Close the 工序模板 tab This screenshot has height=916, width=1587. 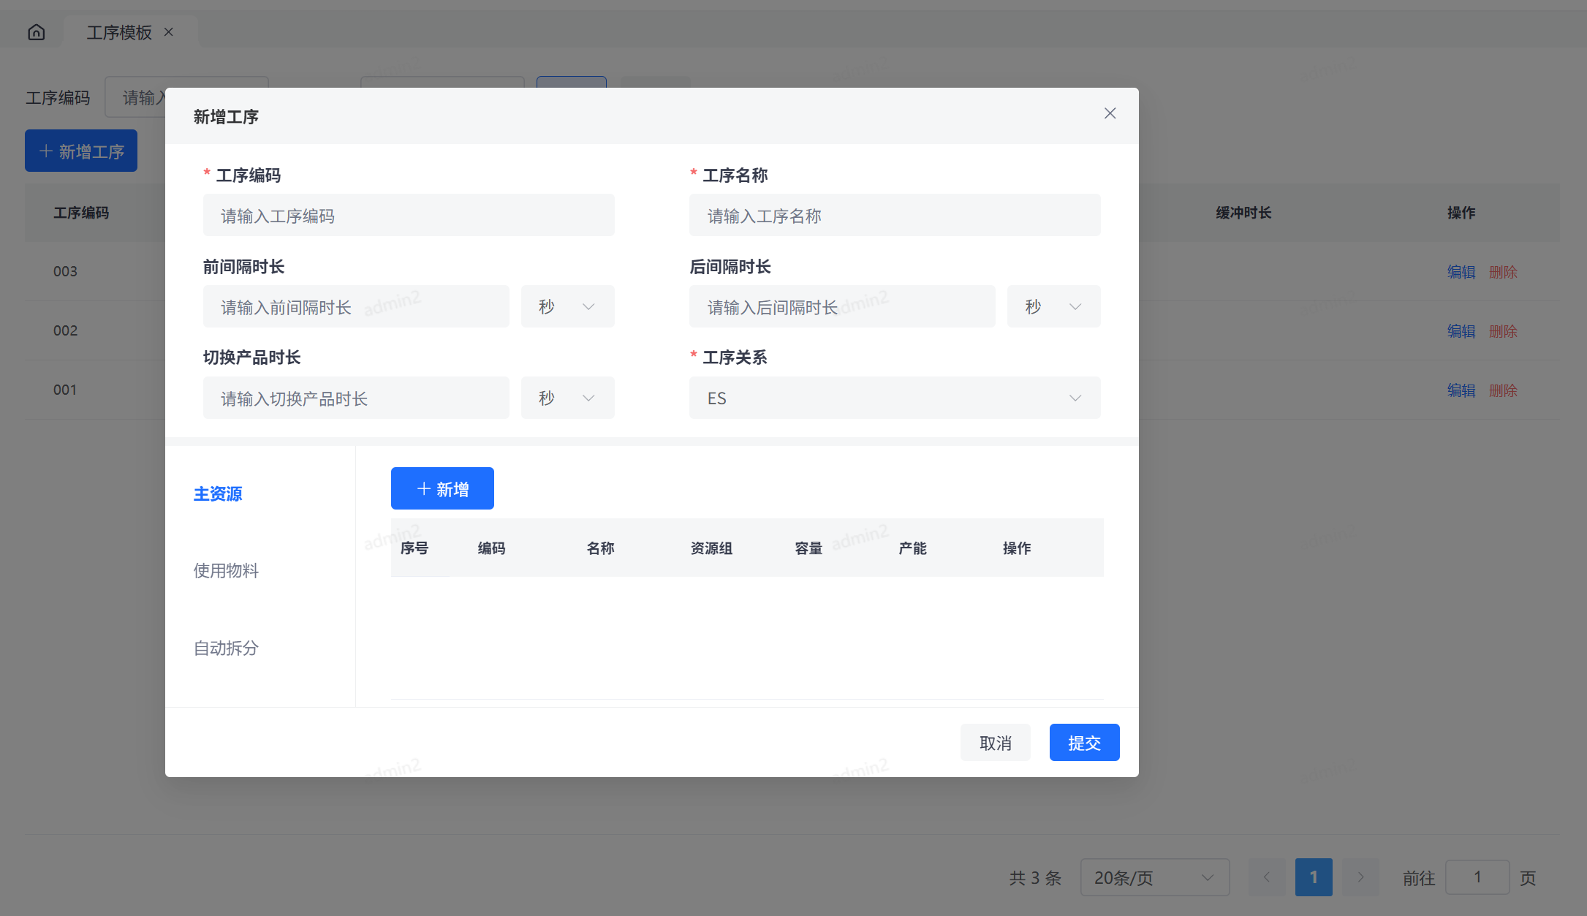click(169, 32)
